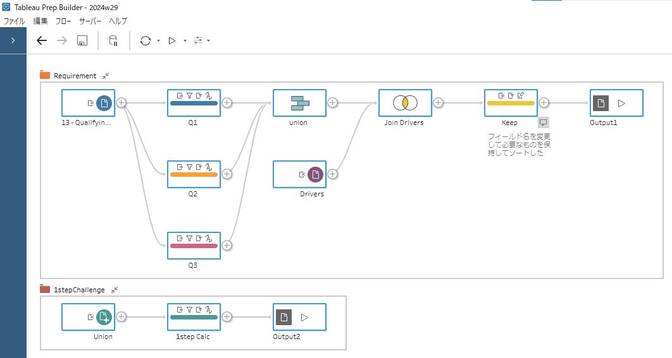Click the plus button after Join Drivers

point(438,103)
